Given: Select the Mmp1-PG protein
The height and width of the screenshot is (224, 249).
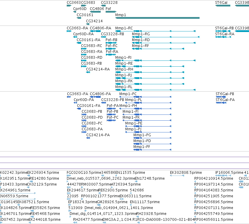Looking at the screenshot, I should (x=152, y=138).
